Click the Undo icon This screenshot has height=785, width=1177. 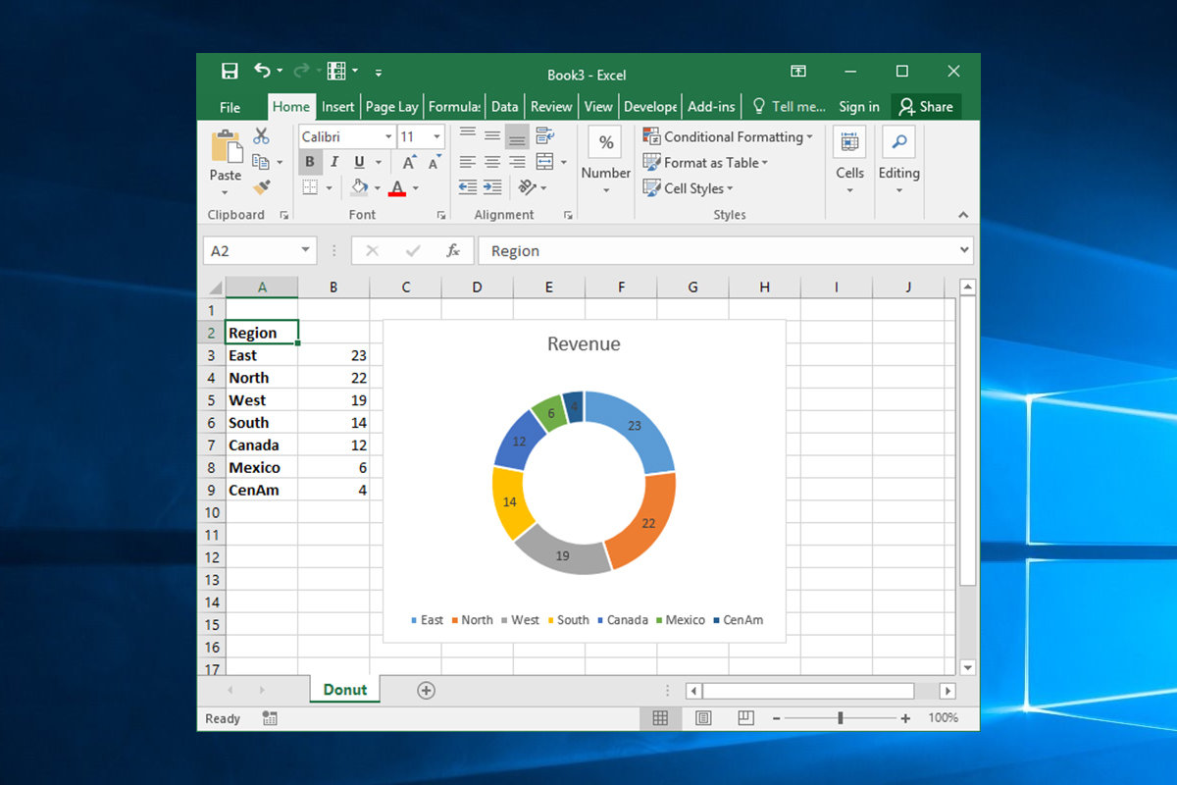(x=263, y=70)
